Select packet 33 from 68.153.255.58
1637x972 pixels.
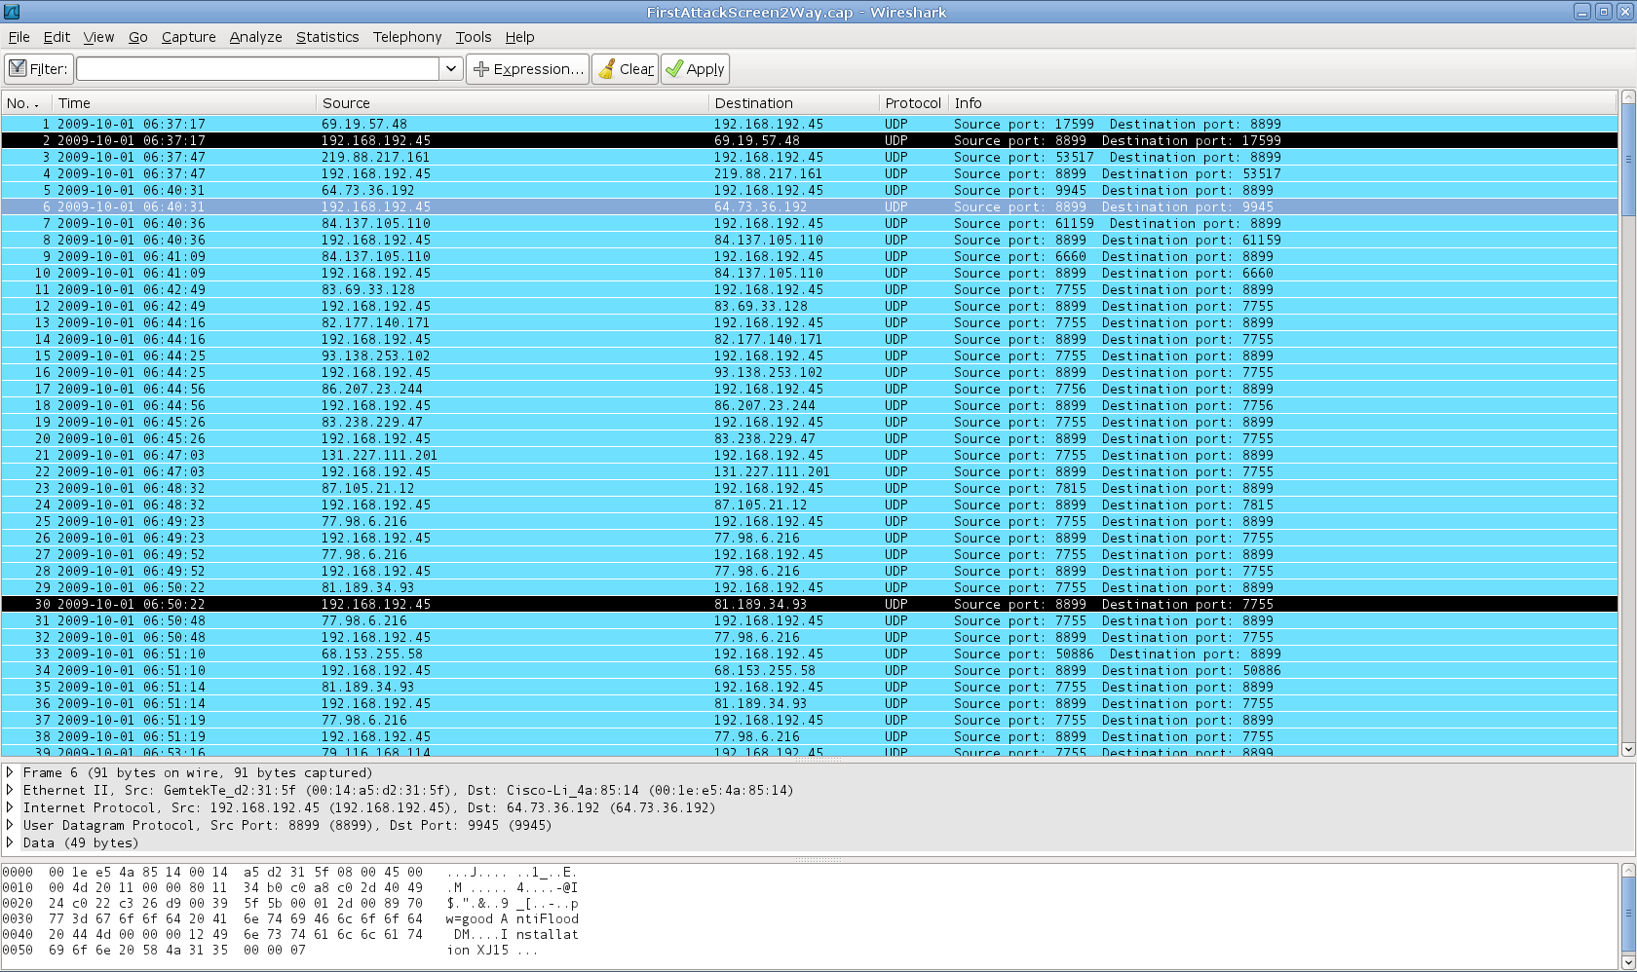coord(809,654)
